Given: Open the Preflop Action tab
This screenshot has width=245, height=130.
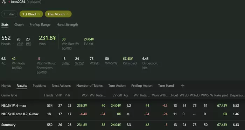Looking at the screenshot, I should 142,86.
